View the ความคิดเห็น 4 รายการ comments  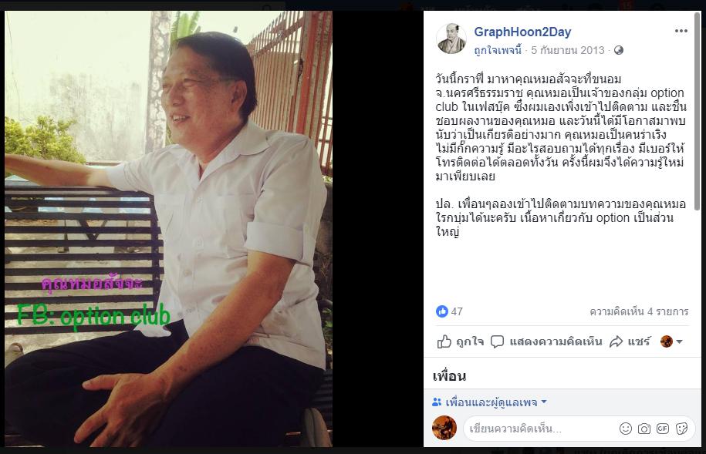(639, 311)
